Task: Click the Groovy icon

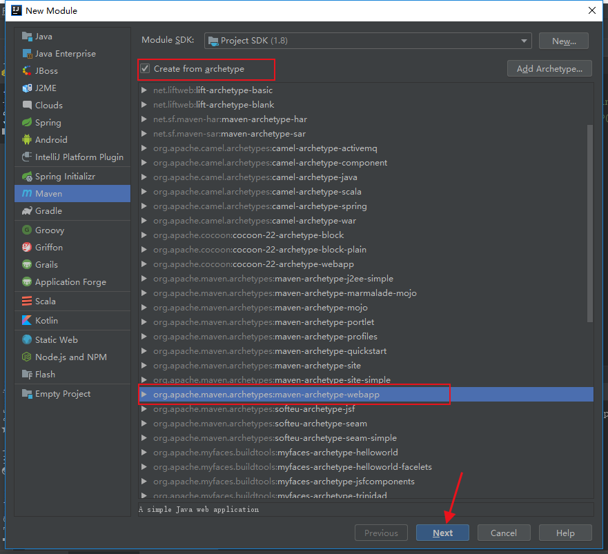Action: 27,230
